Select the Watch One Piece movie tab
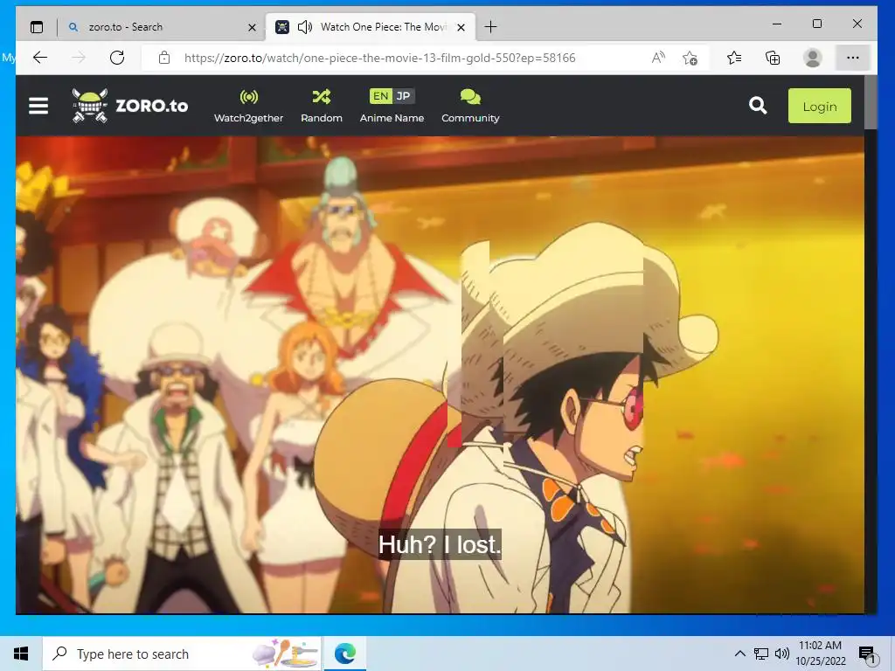 (x=371, y=27)
